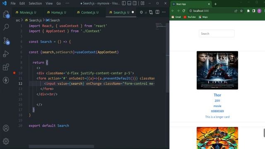
Task: Click the VS Code logo icon
Action: tap(4, 3)
